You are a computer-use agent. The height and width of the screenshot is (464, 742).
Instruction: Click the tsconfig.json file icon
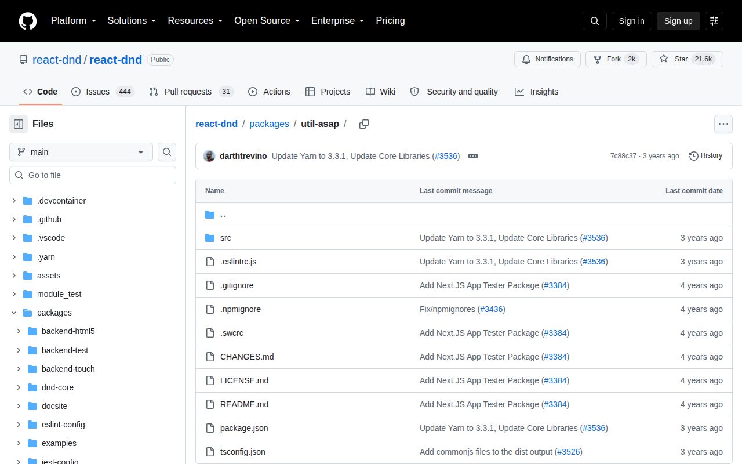[x=210, y=452]
